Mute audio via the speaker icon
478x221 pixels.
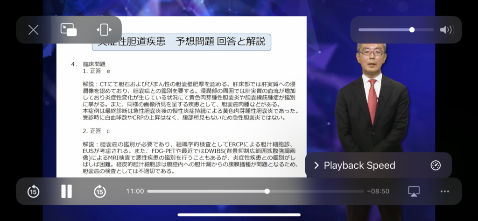[x=446, y=30]
